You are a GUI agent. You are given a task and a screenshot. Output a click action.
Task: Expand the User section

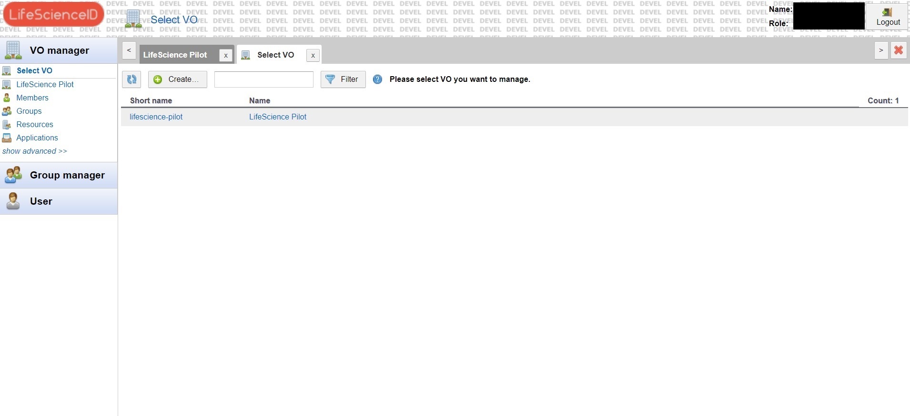click(59, 201)
